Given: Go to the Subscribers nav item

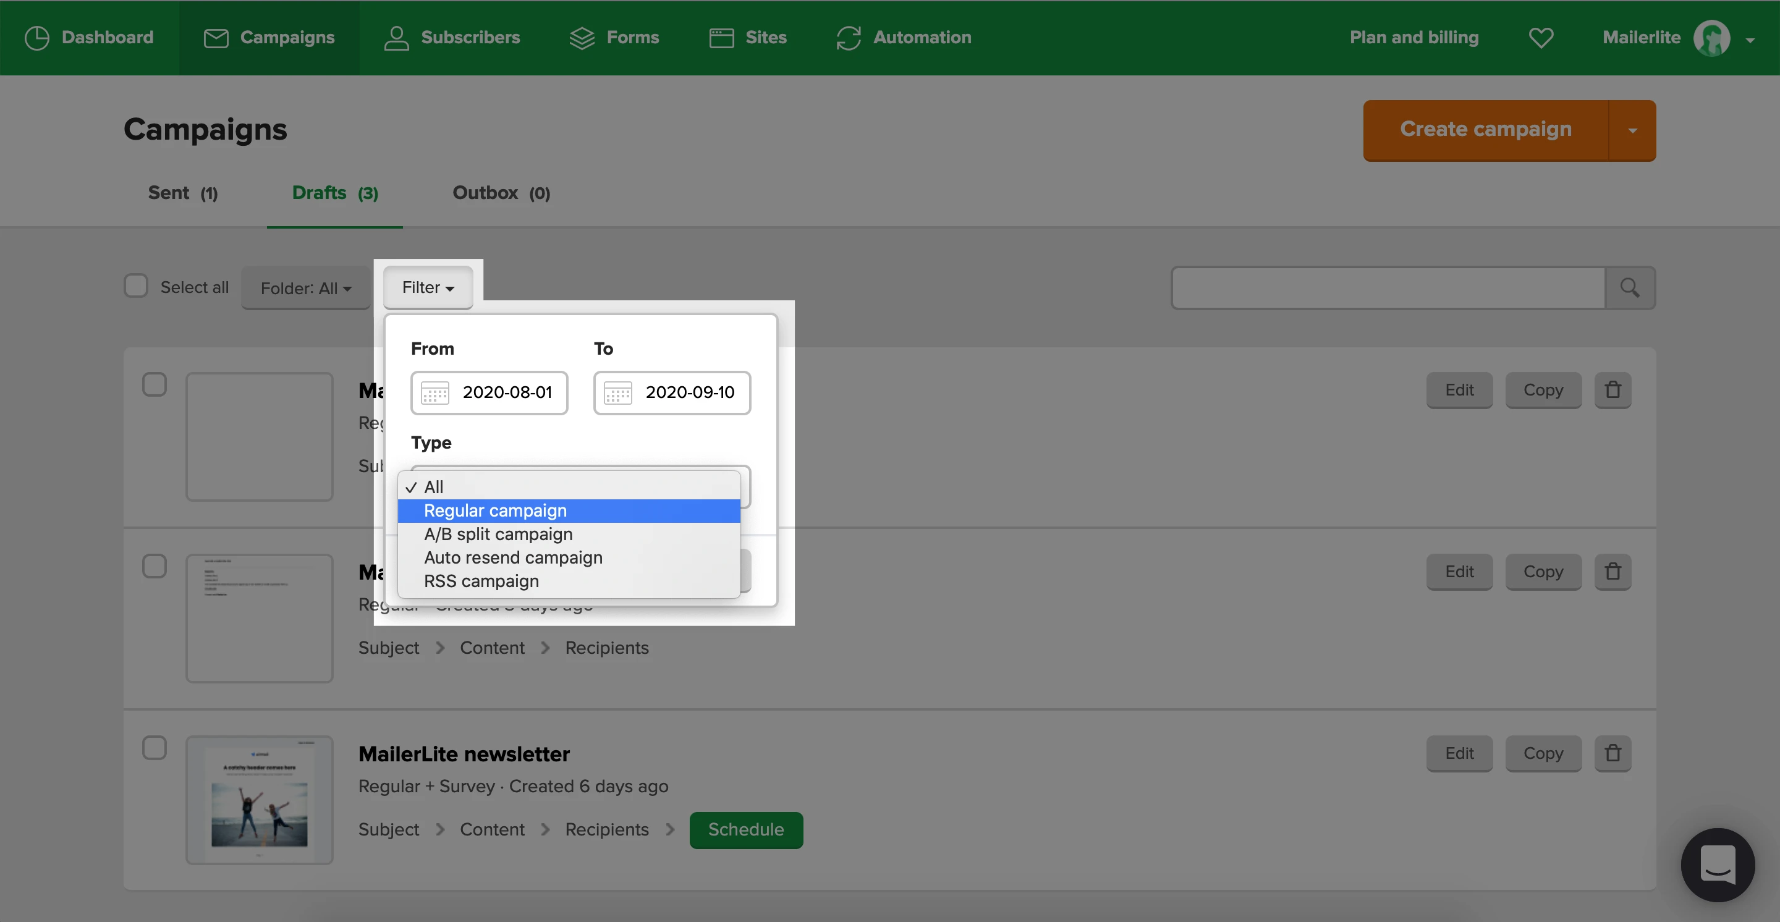Looking at the screenshot, I should coord(452,37).
